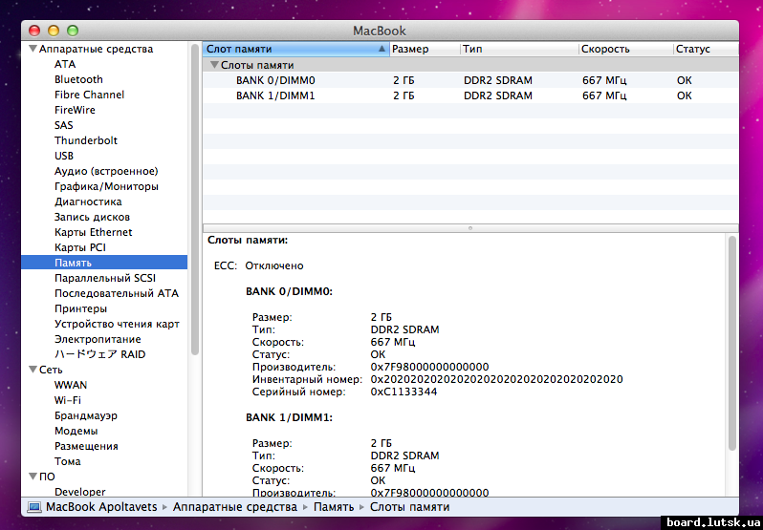
Task: Select Графика/Мониторы in the sidebar
Action: tap(106, 186)
